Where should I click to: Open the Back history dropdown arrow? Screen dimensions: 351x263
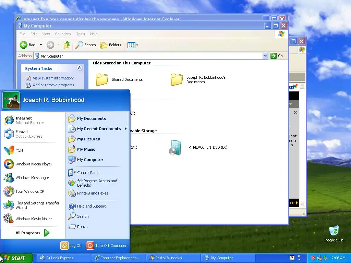pyautogui.click(x=41, y=45)
